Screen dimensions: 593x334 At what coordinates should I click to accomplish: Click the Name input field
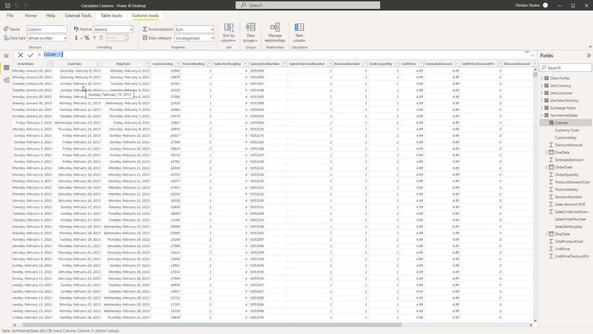tap(47, 29)
